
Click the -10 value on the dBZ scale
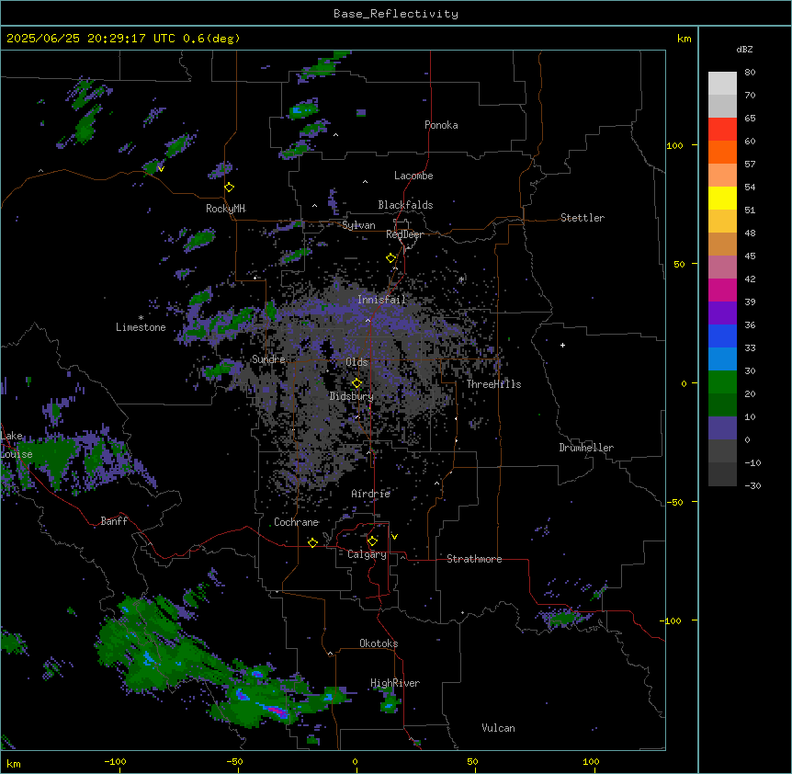click(752, 462)
